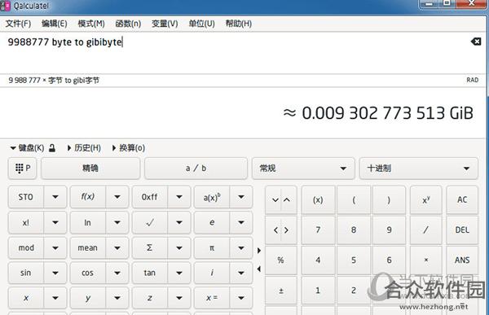Click the π constant button
The image size is (489, 315).
click(212, 247)
